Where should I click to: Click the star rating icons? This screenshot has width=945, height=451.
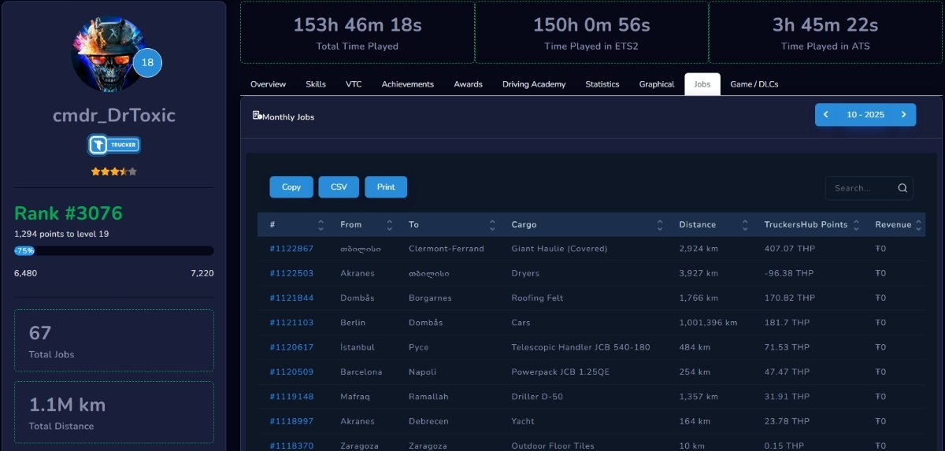point(113,171)
